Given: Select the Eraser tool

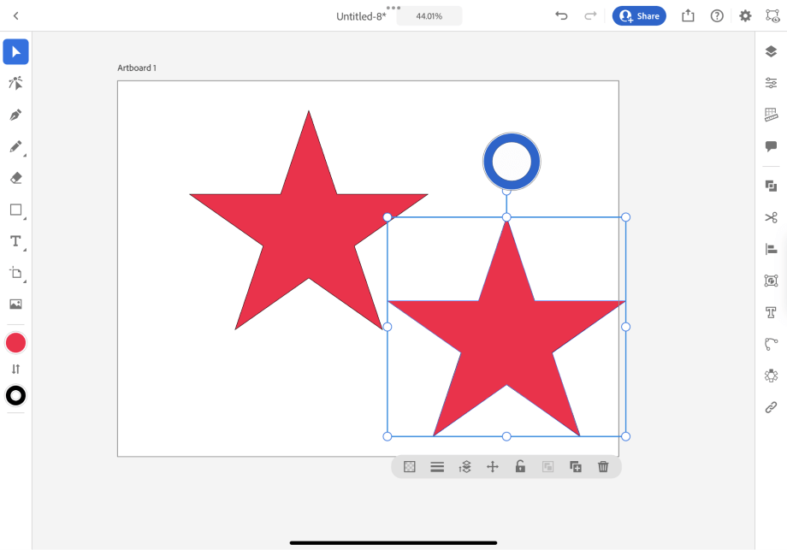Looking at the screenshot, I should pyautogui.click(x=15, y=178).
